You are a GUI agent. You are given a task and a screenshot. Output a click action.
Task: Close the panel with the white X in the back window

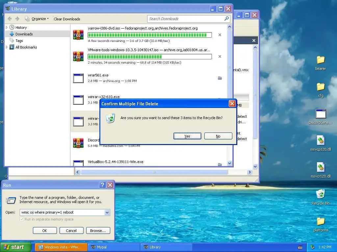(x=254, y=40)
